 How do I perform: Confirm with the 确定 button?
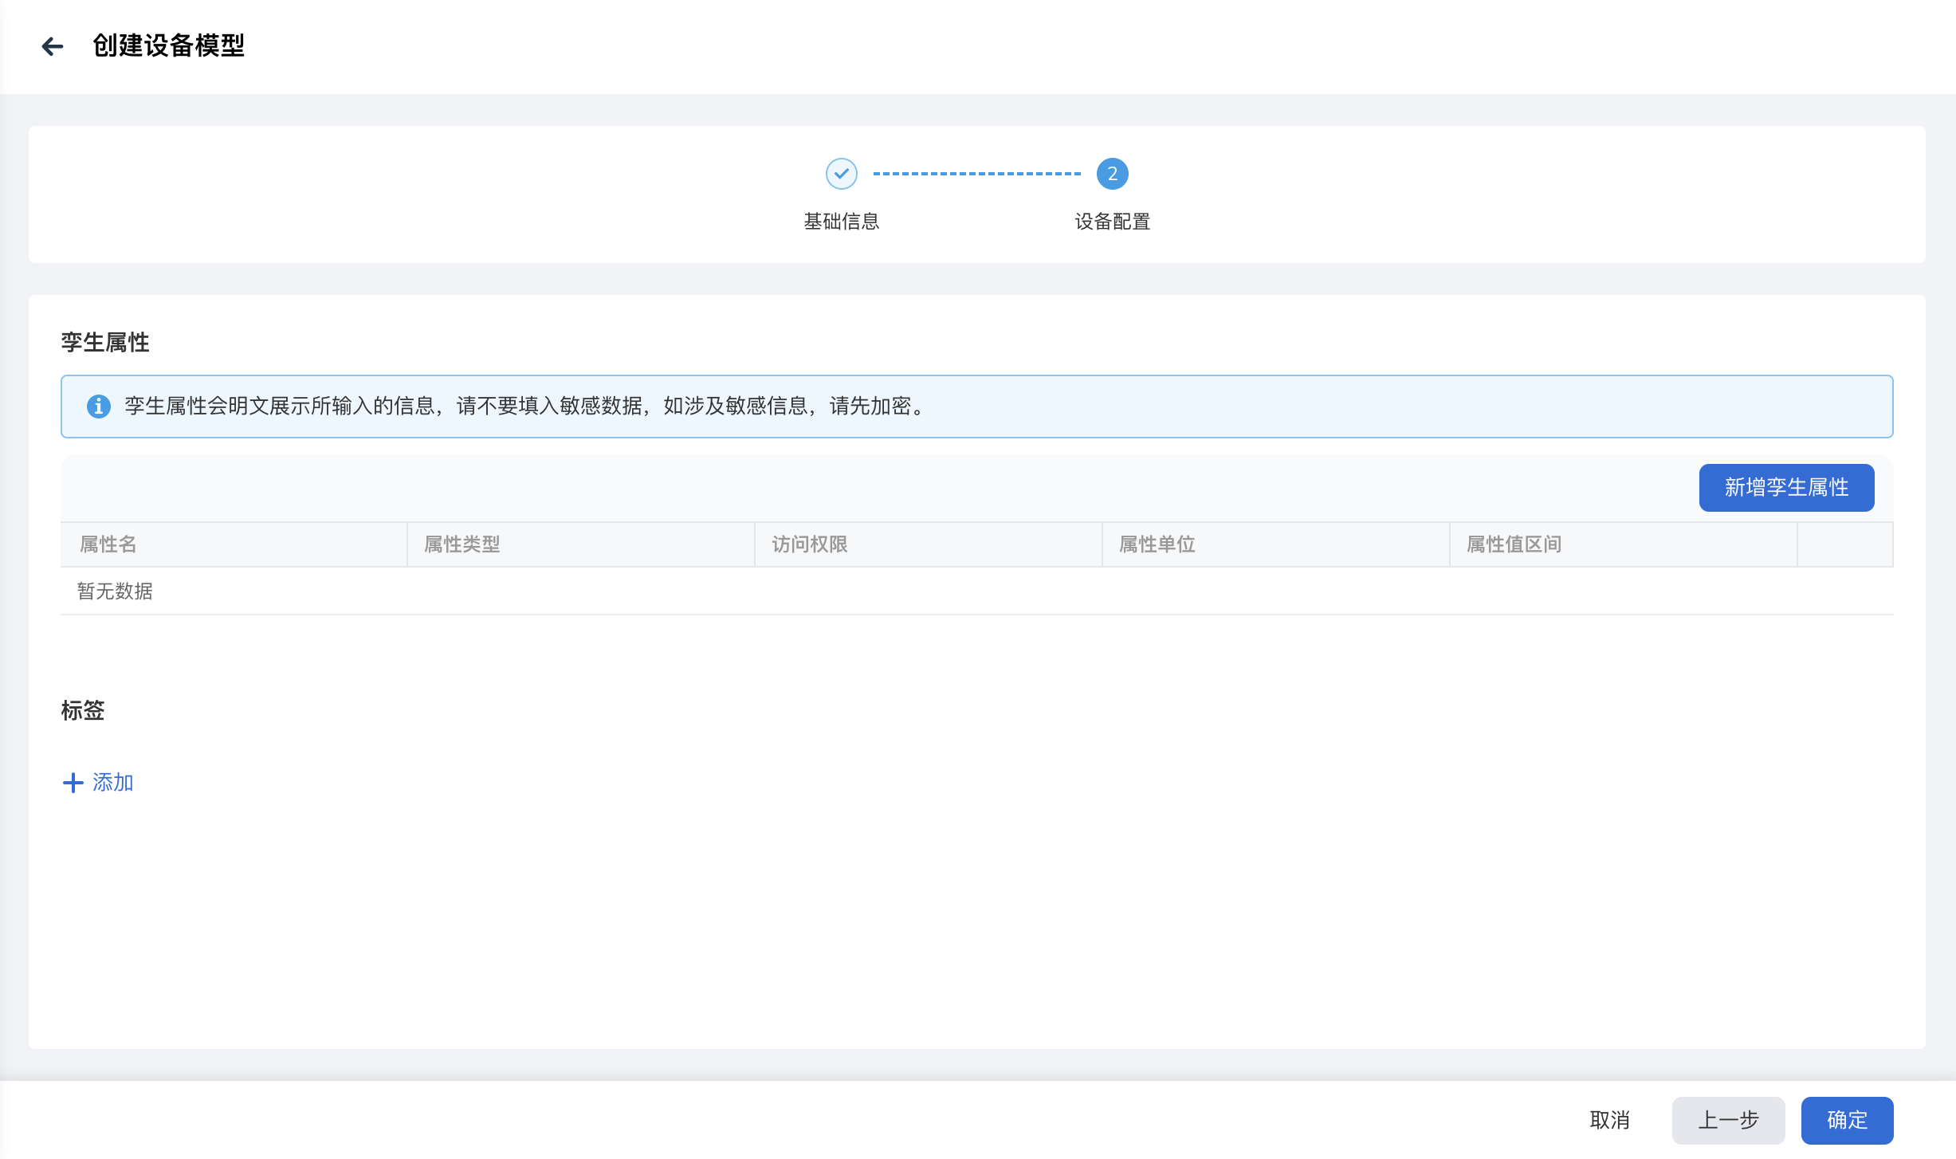[1846, 1120]
